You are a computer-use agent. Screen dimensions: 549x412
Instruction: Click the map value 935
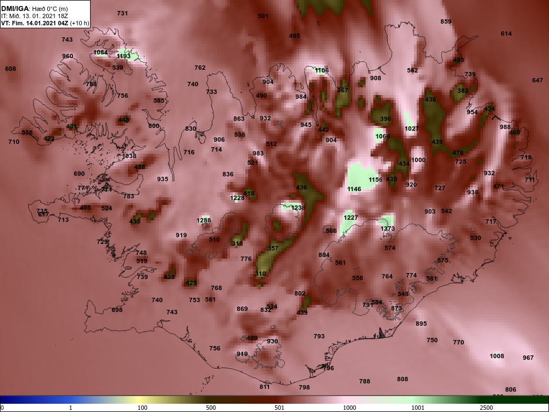(163, 179)
